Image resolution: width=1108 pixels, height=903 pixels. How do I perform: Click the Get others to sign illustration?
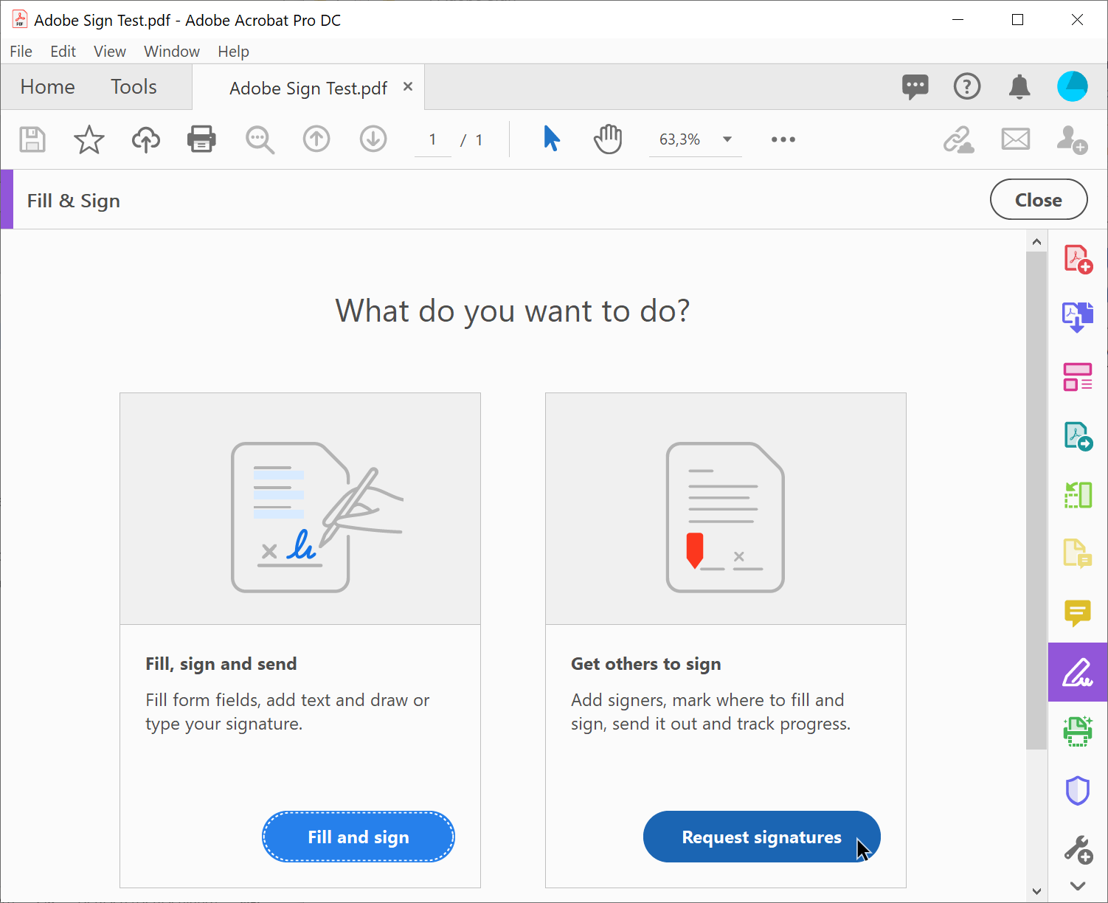coord(726,509)
